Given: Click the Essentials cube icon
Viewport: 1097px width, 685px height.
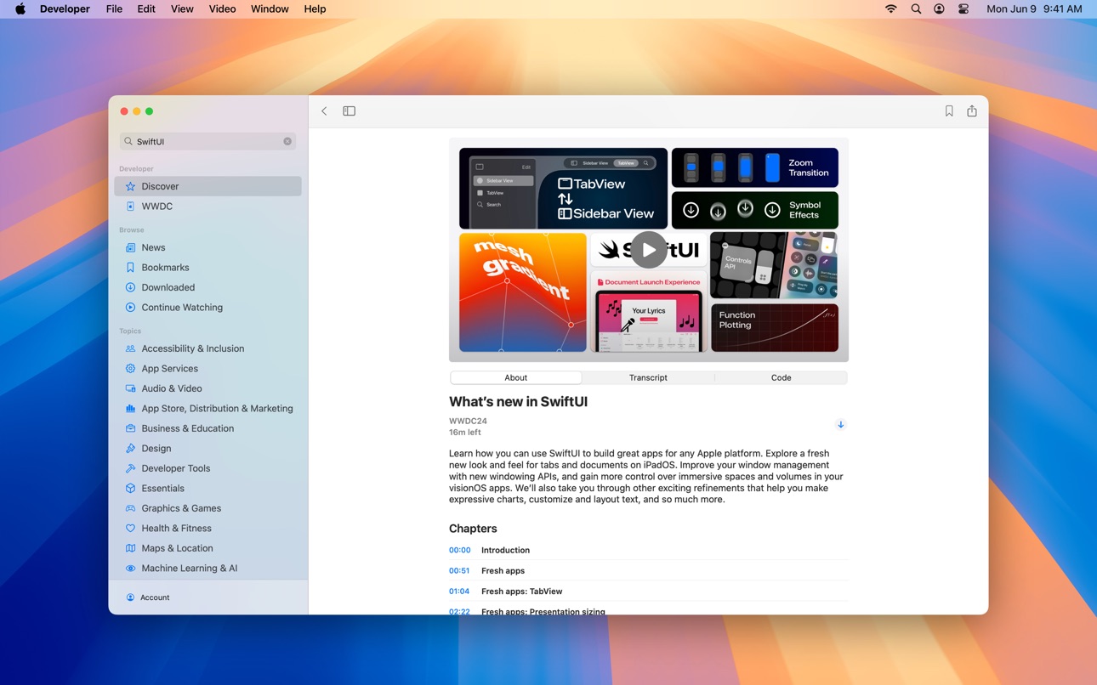Looking at the screenshot, I should point(130,489).
